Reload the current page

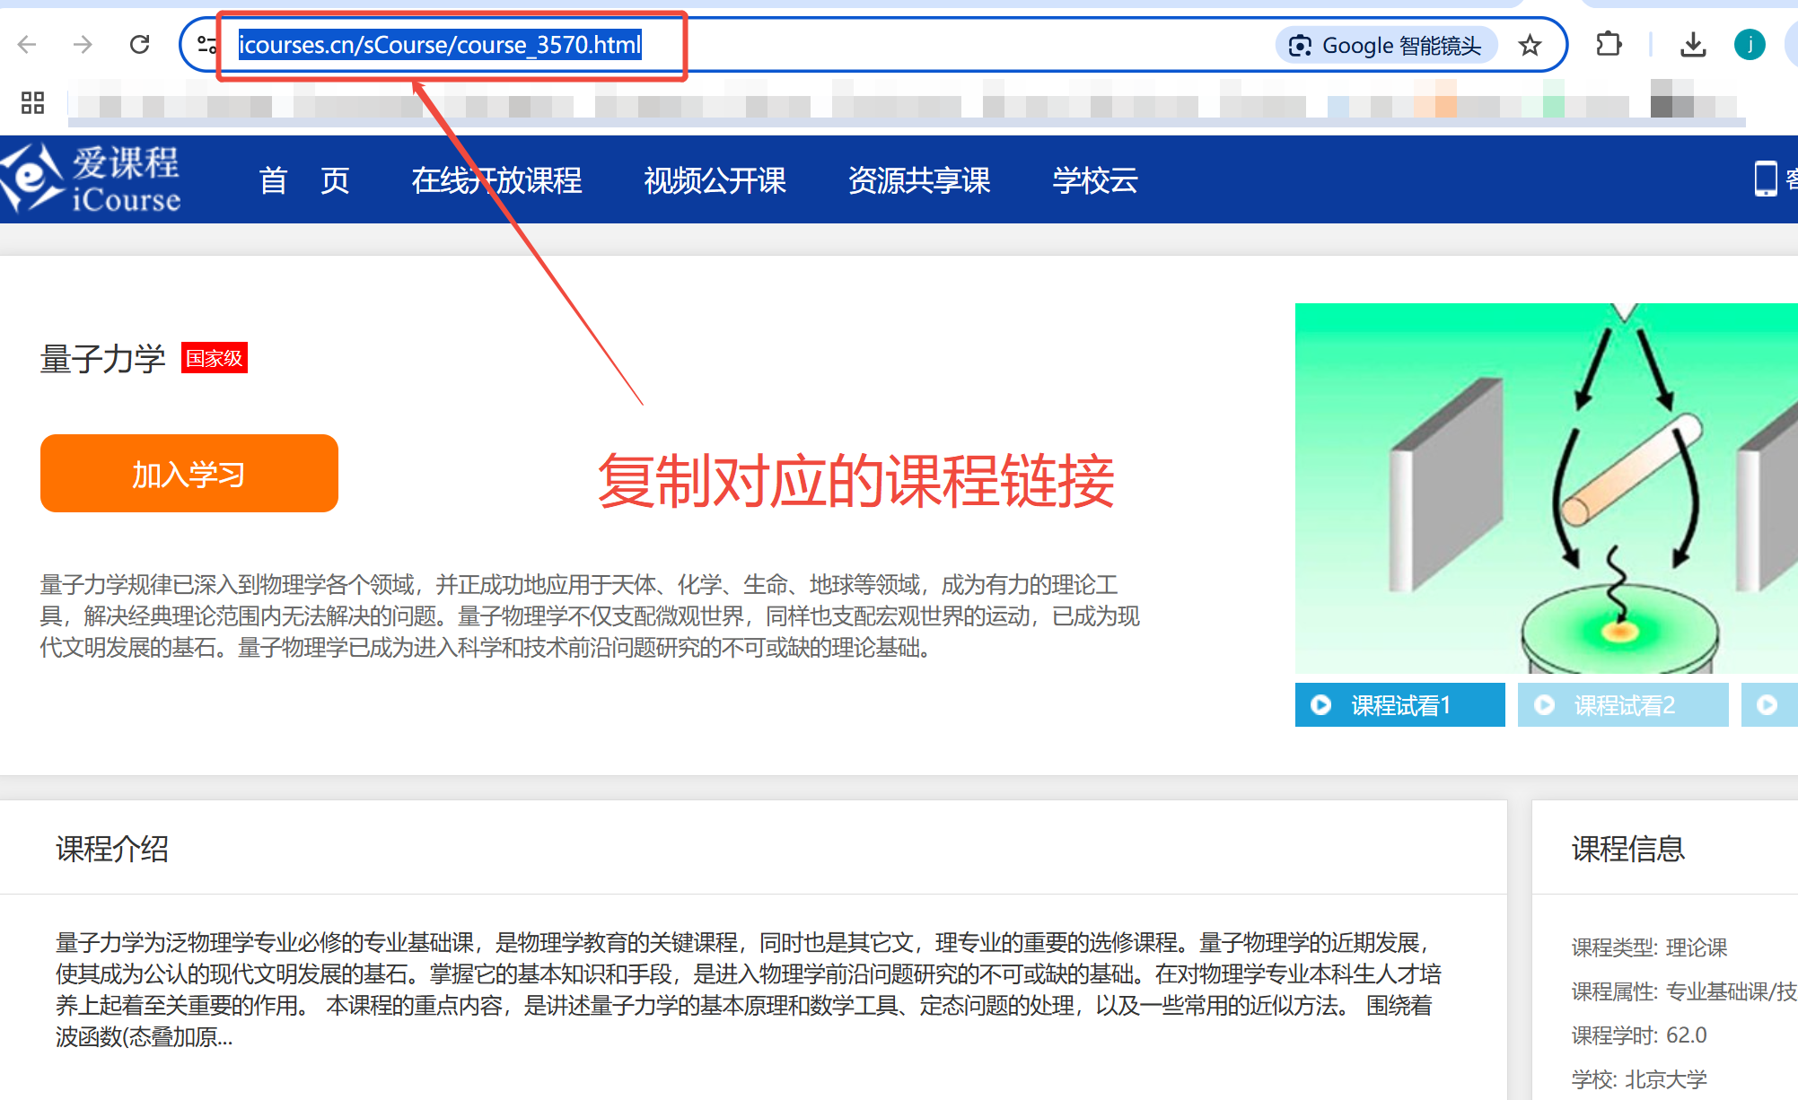(x=140, y=44)
